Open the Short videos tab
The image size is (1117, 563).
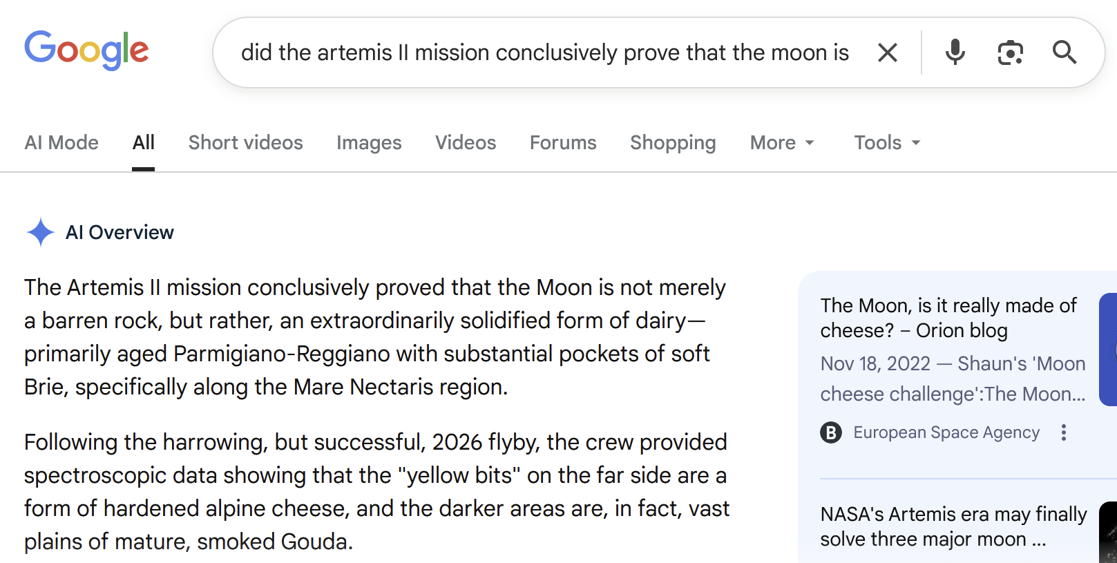click(245, 142)
